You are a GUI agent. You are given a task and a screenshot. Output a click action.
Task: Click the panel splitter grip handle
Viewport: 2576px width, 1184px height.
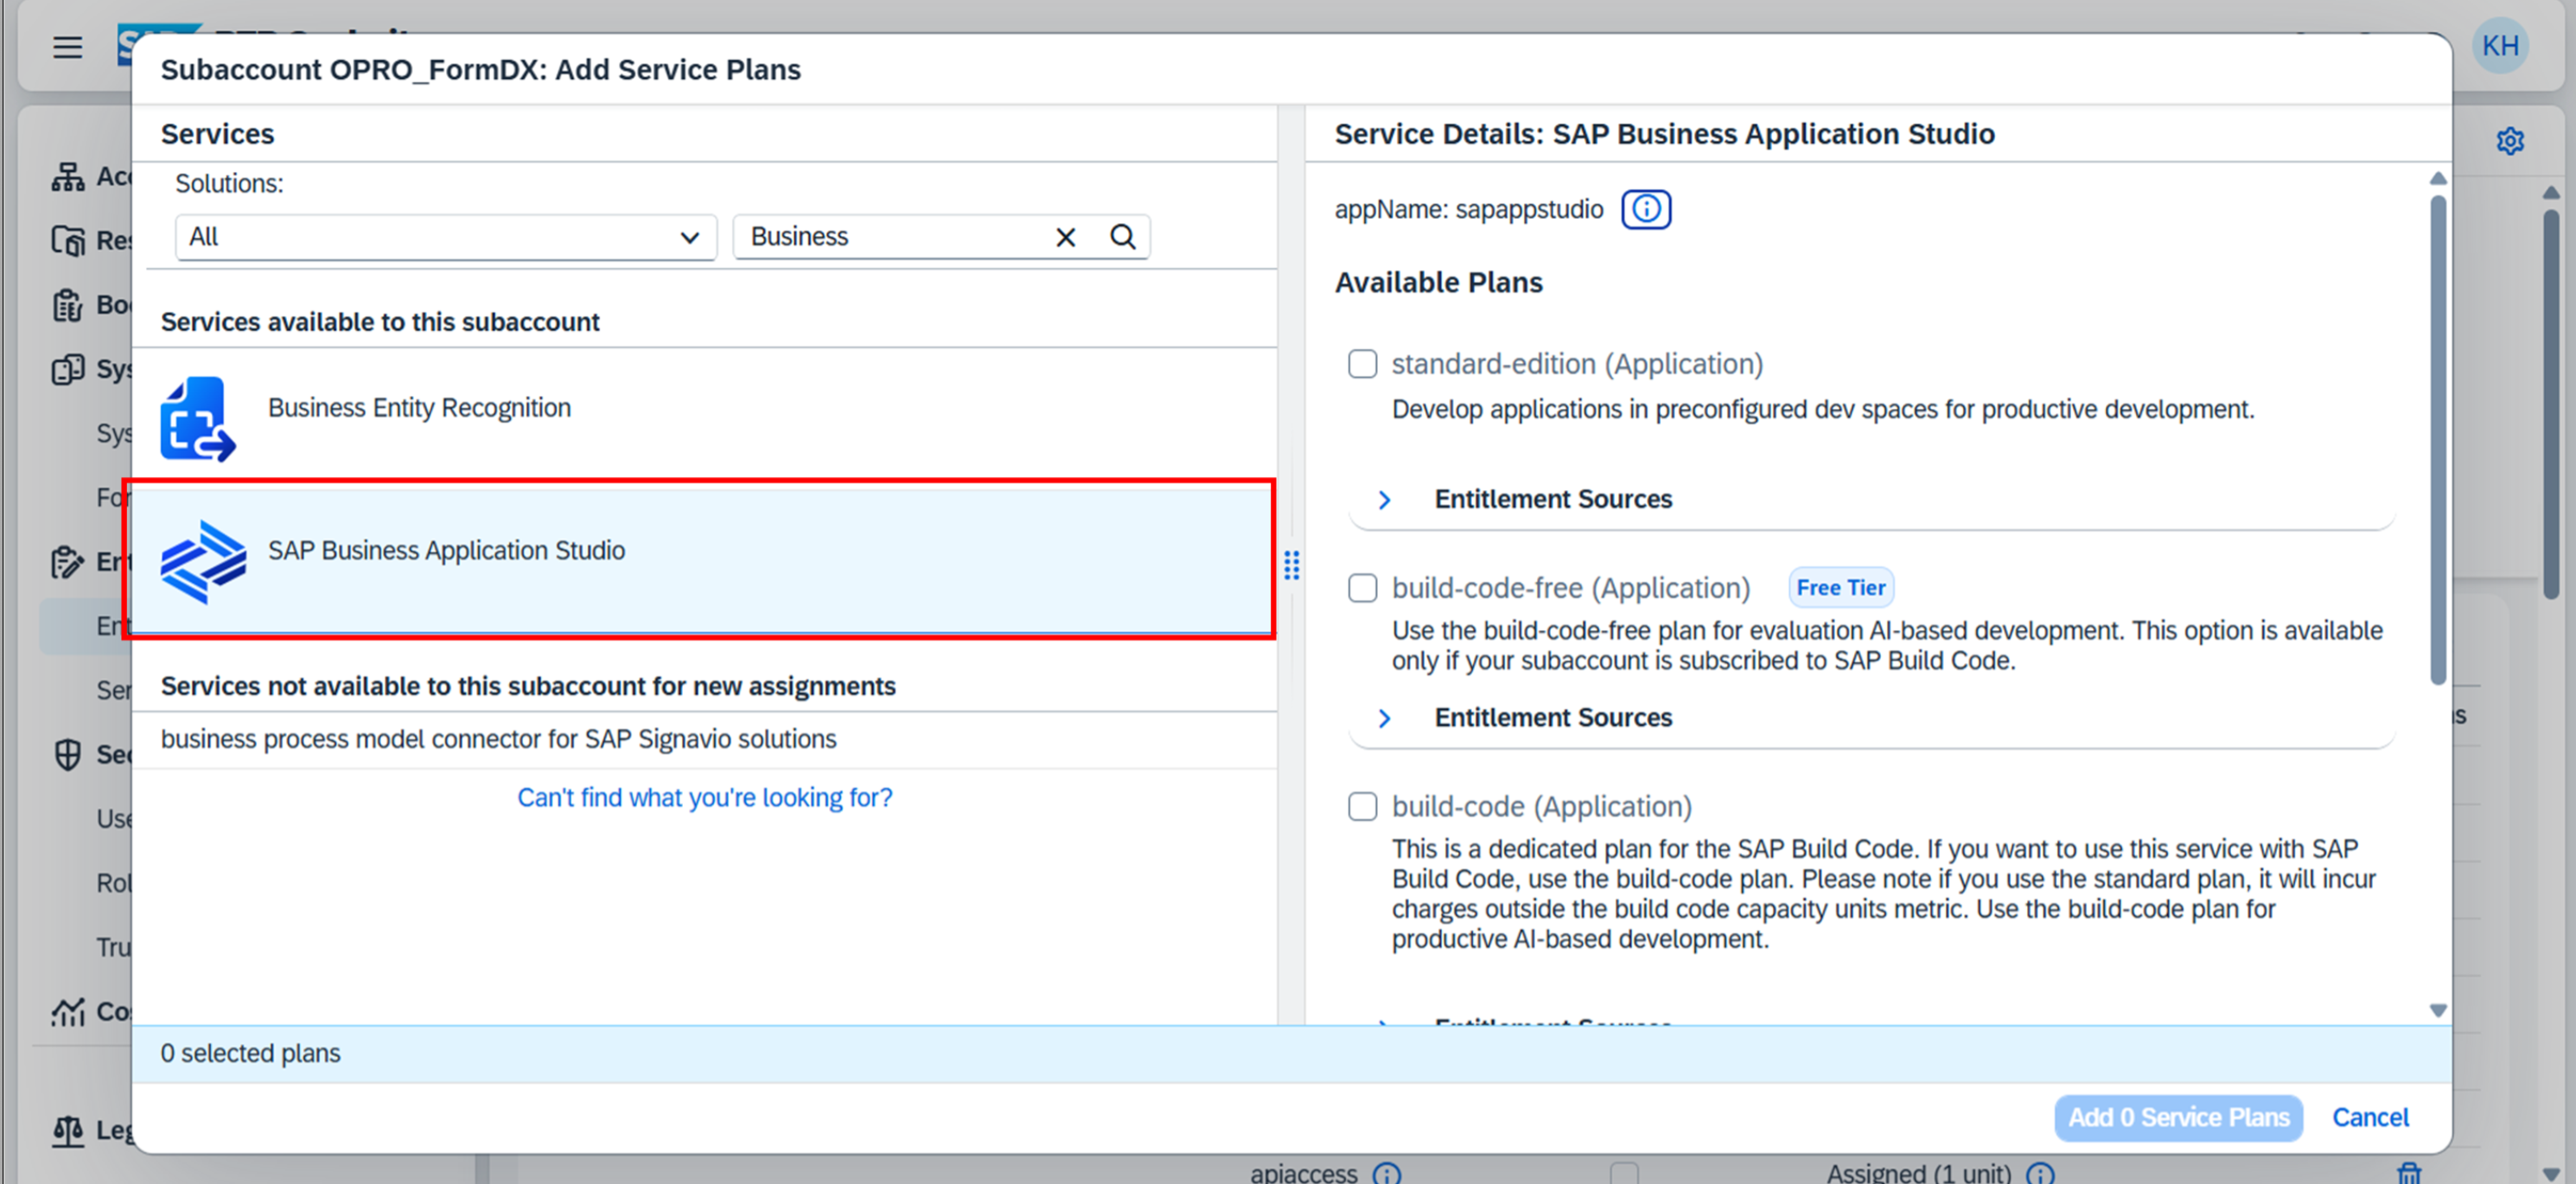(1291, 565)
